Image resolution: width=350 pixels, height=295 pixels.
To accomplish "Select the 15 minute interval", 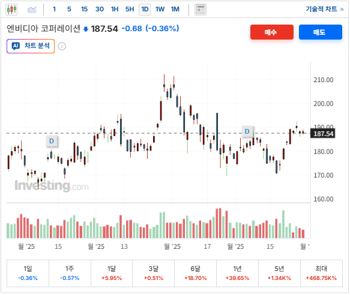I will 84,10.
